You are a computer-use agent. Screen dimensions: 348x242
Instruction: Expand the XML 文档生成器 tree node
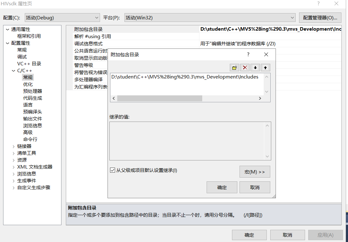tap(13, 167)
